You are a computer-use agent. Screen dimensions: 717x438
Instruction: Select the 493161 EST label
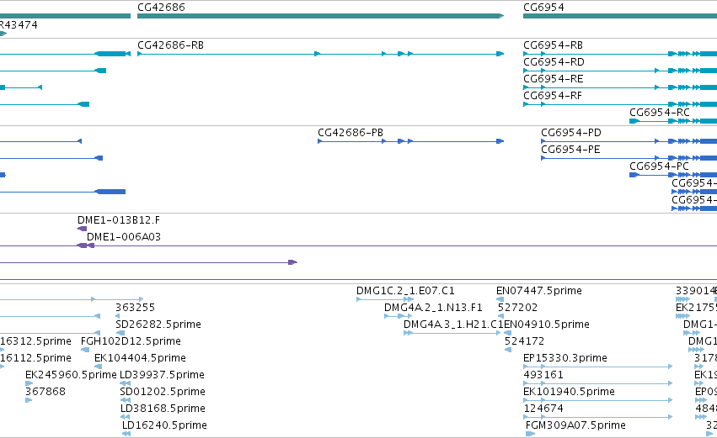tap(543, 375)
